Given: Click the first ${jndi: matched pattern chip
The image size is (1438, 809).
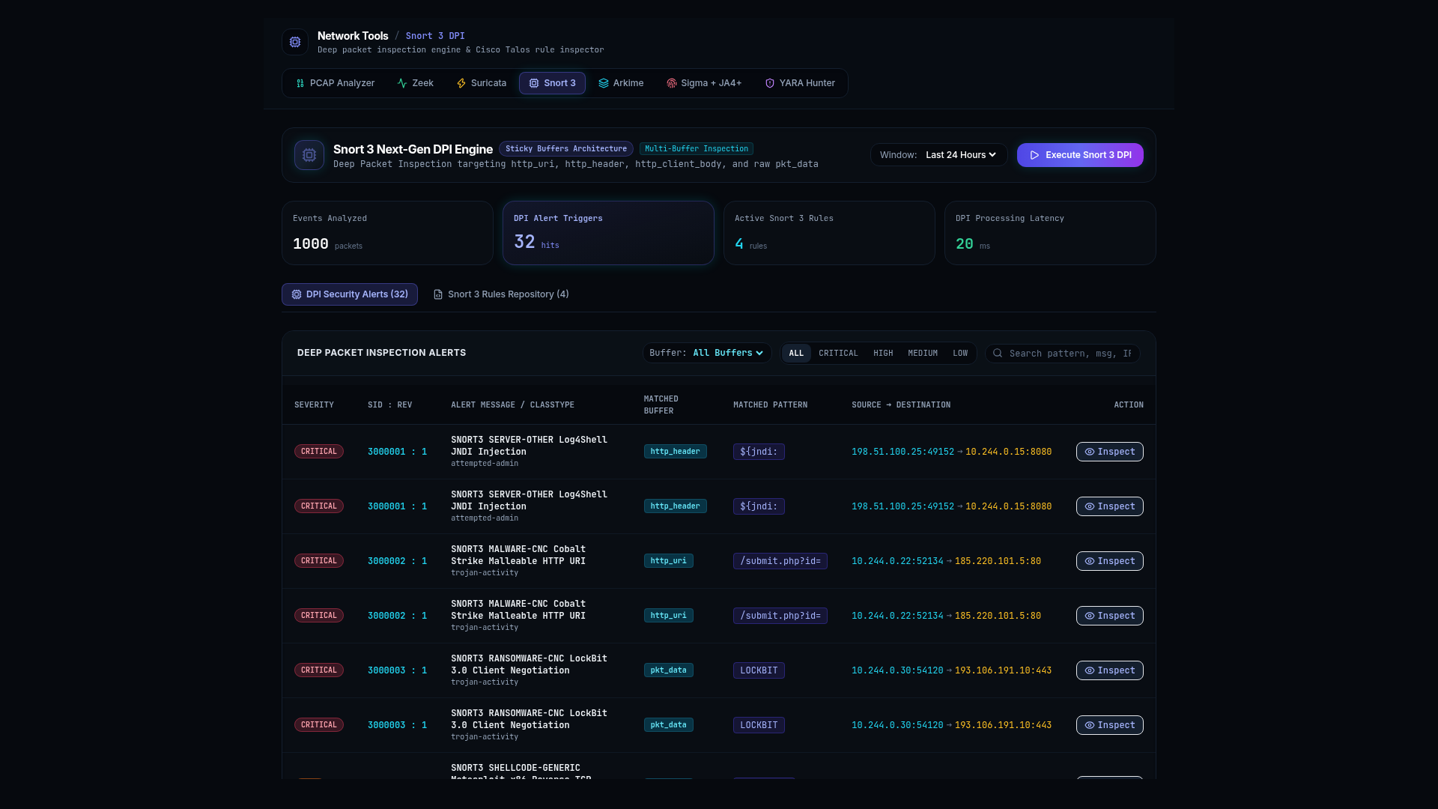Looking at the screenshot, I should coord(759,452).
